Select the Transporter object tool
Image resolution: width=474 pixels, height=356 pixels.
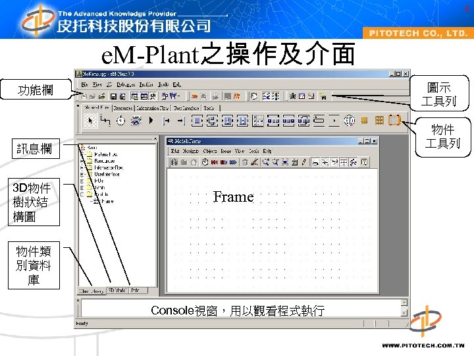(x=394, y=121)
